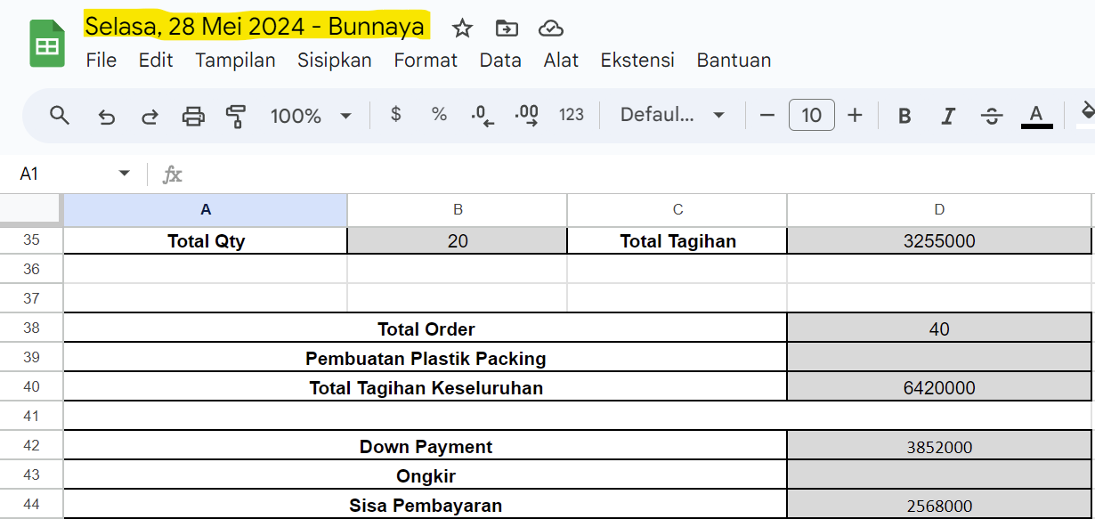
Task: Select row 41 header
Action: coord(31,416)
